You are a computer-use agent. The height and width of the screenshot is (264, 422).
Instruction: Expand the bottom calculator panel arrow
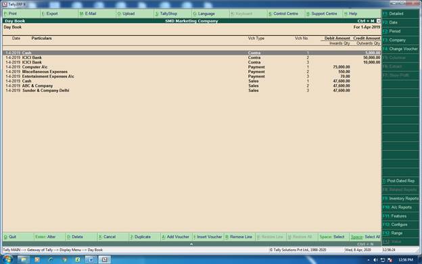(191, 244)
